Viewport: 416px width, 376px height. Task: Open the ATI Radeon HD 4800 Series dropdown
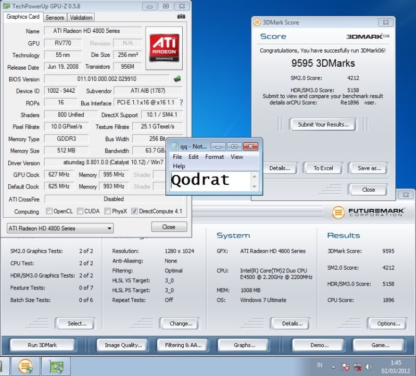(60, 228)
